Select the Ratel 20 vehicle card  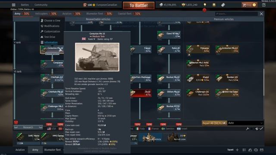point(169,50)
